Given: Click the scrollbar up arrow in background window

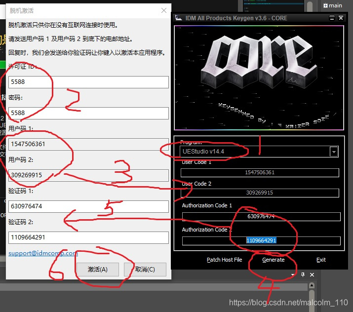Looking at the screenshot, I should (x=312, y=286).
